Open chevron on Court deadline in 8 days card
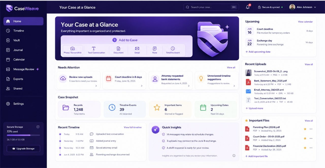325x168 pixels. coord(142,86)
